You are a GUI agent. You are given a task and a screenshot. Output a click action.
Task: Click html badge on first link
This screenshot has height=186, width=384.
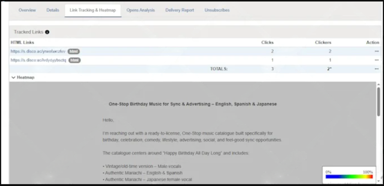pyautogui.click(x=74, y=51)
